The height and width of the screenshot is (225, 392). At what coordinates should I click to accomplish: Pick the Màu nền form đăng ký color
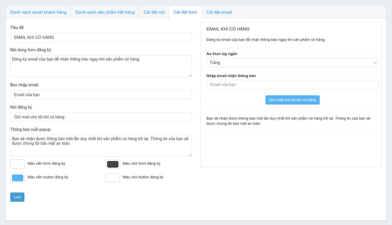click(x=17, y=164)
